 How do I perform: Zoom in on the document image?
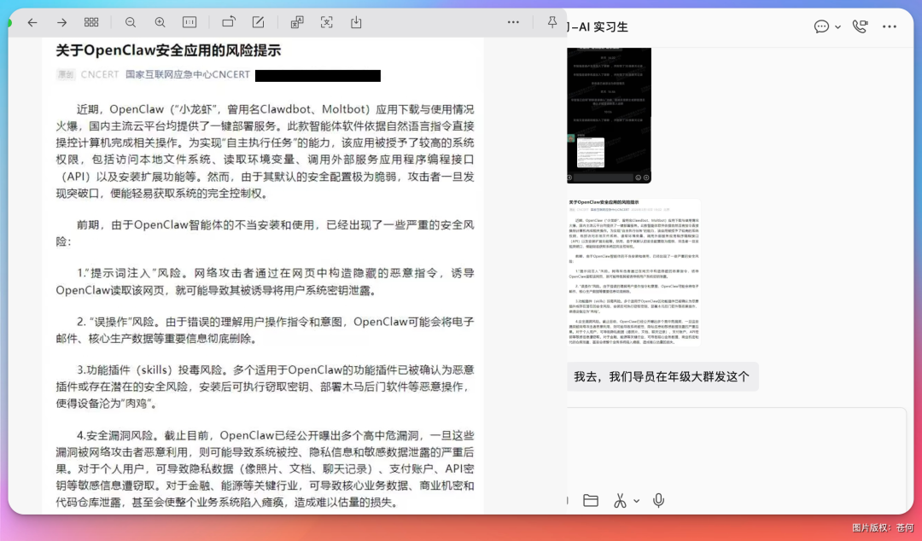160,22
